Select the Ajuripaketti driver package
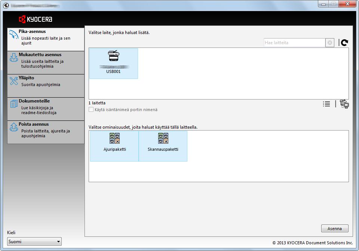The height and width of the screenshot is (251, 359). point(114,146)
